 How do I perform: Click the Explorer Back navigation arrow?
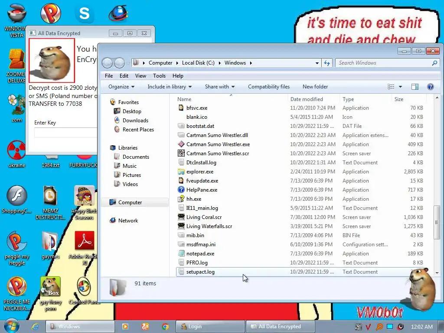pos(108,63)
